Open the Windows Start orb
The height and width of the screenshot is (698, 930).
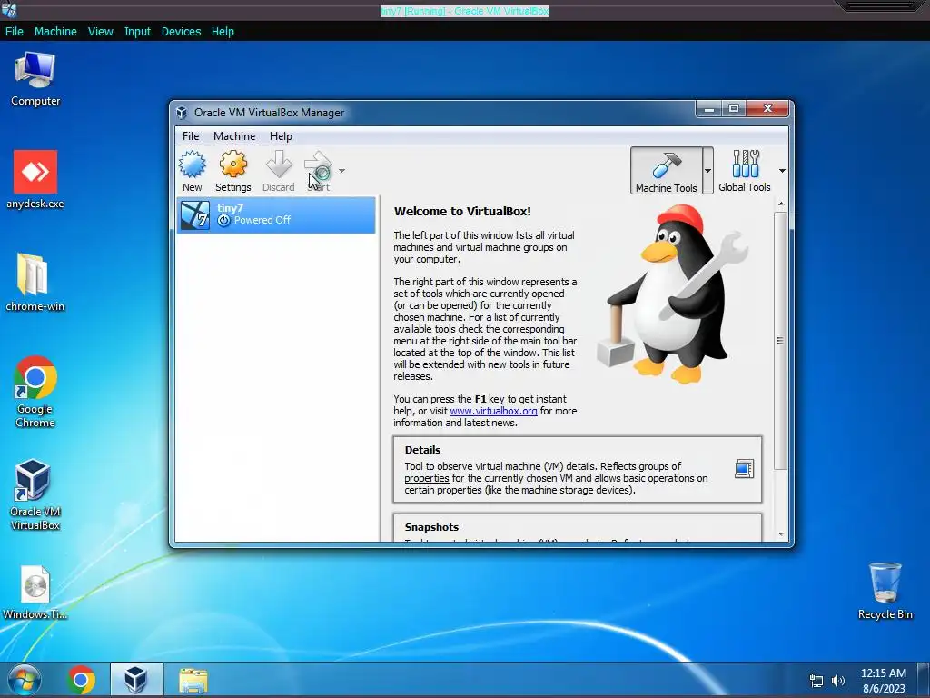click(25, 680)
